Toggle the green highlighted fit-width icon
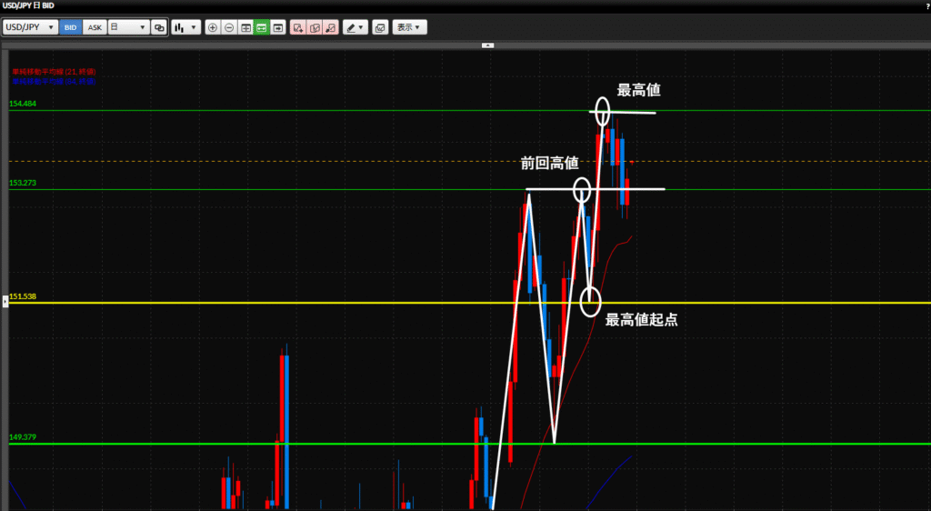This screenshot has width=931, height=511. tap(261, 27)
